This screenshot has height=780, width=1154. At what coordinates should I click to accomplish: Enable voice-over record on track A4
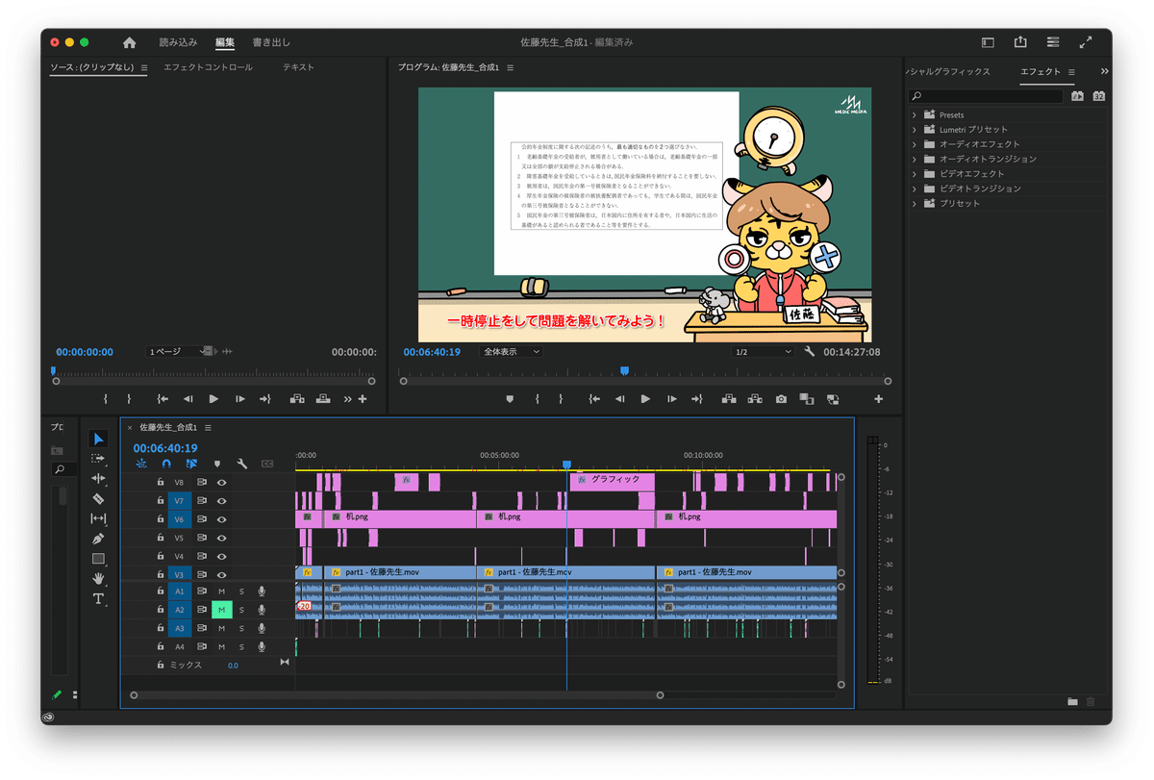261,646
